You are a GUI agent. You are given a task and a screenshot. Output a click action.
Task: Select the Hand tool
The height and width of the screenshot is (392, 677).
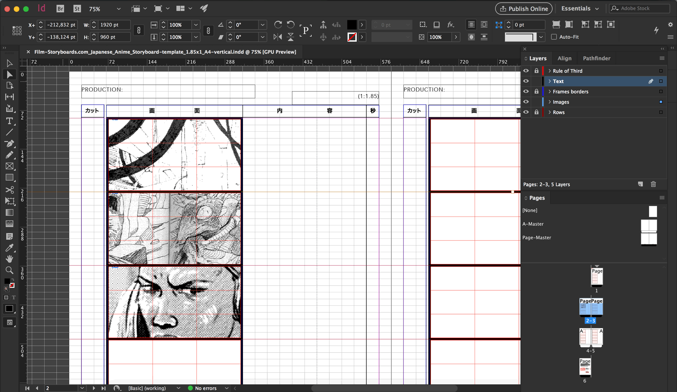tap(10, 259)
